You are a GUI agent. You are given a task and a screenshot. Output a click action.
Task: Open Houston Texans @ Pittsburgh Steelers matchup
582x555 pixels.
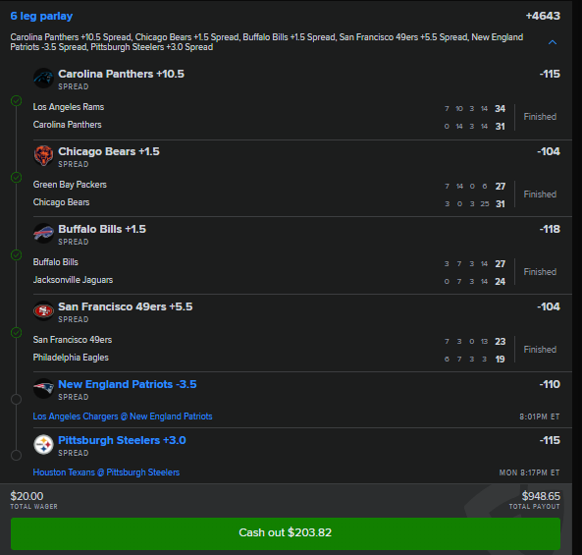106,472
